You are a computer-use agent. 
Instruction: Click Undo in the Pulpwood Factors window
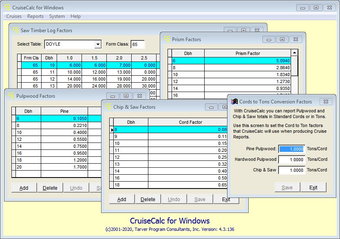click(76, 188)
